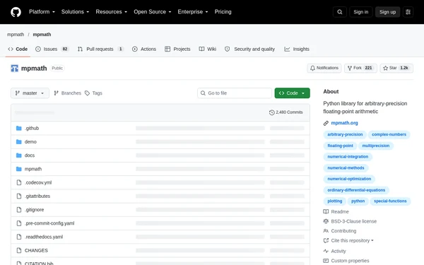Click the CHANGES file icon
The height and width of the screenshot is (265, 424).
pyautogui.click(x=19, y=250)
